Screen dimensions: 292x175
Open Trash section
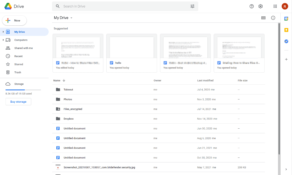point(24,72)
